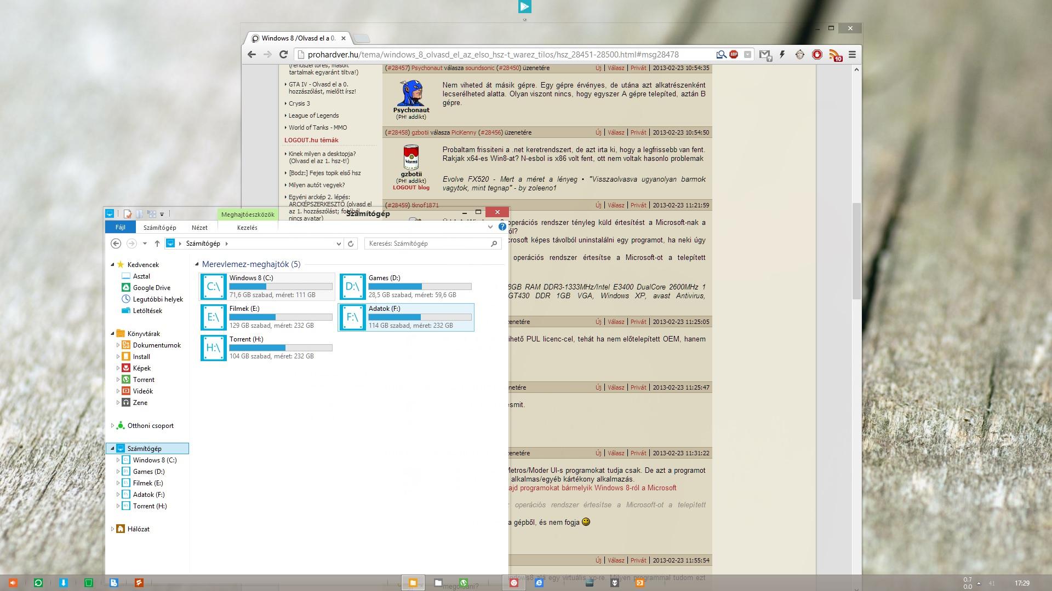Click the Properties icon in Explorer quick access toolbar

[127, 213]
